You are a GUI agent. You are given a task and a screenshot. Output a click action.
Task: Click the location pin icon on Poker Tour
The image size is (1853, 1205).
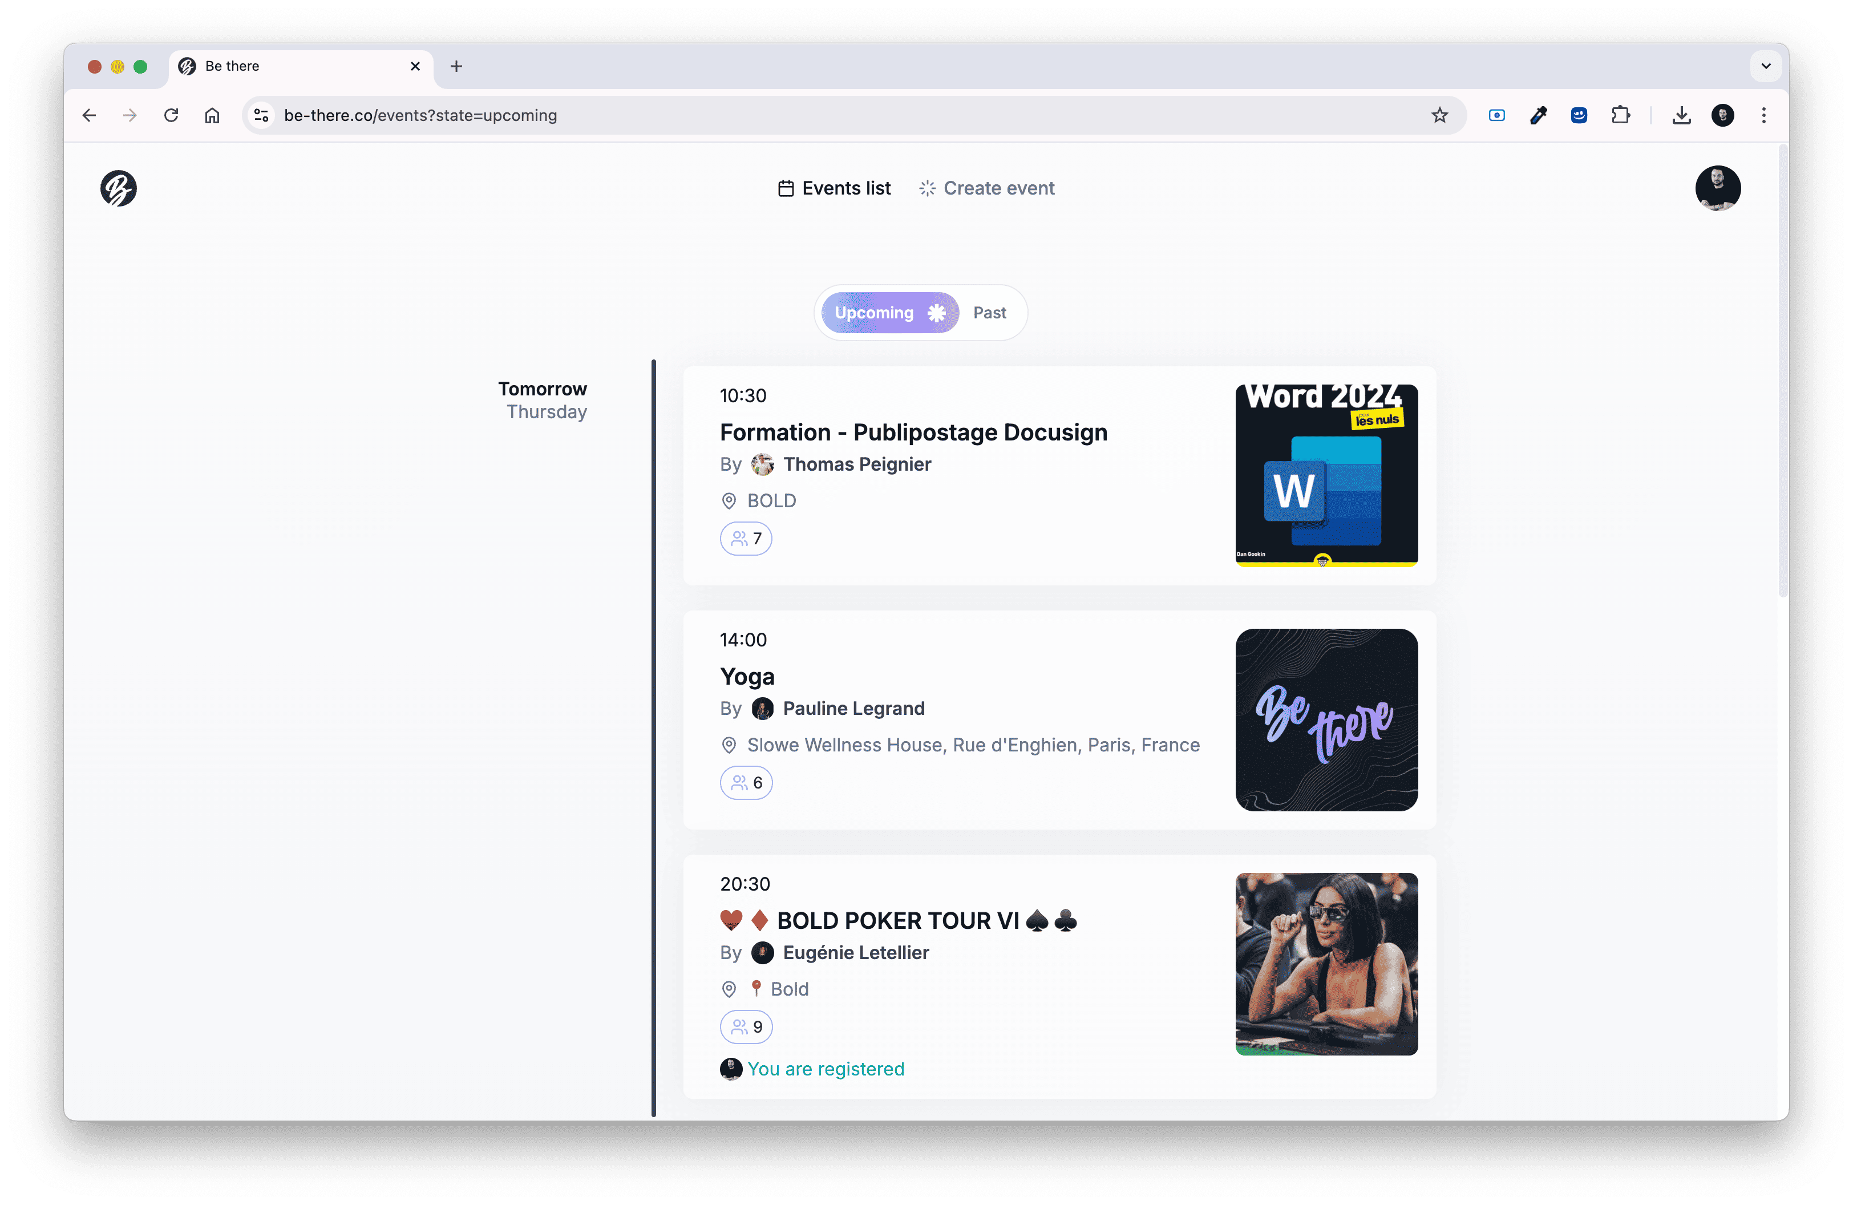point(728,989)
